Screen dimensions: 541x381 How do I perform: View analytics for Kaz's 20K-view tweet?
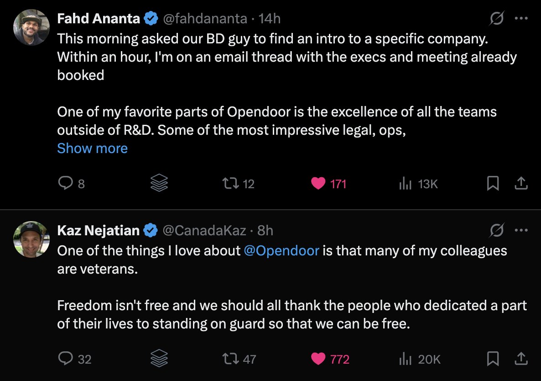click(405, 359)
